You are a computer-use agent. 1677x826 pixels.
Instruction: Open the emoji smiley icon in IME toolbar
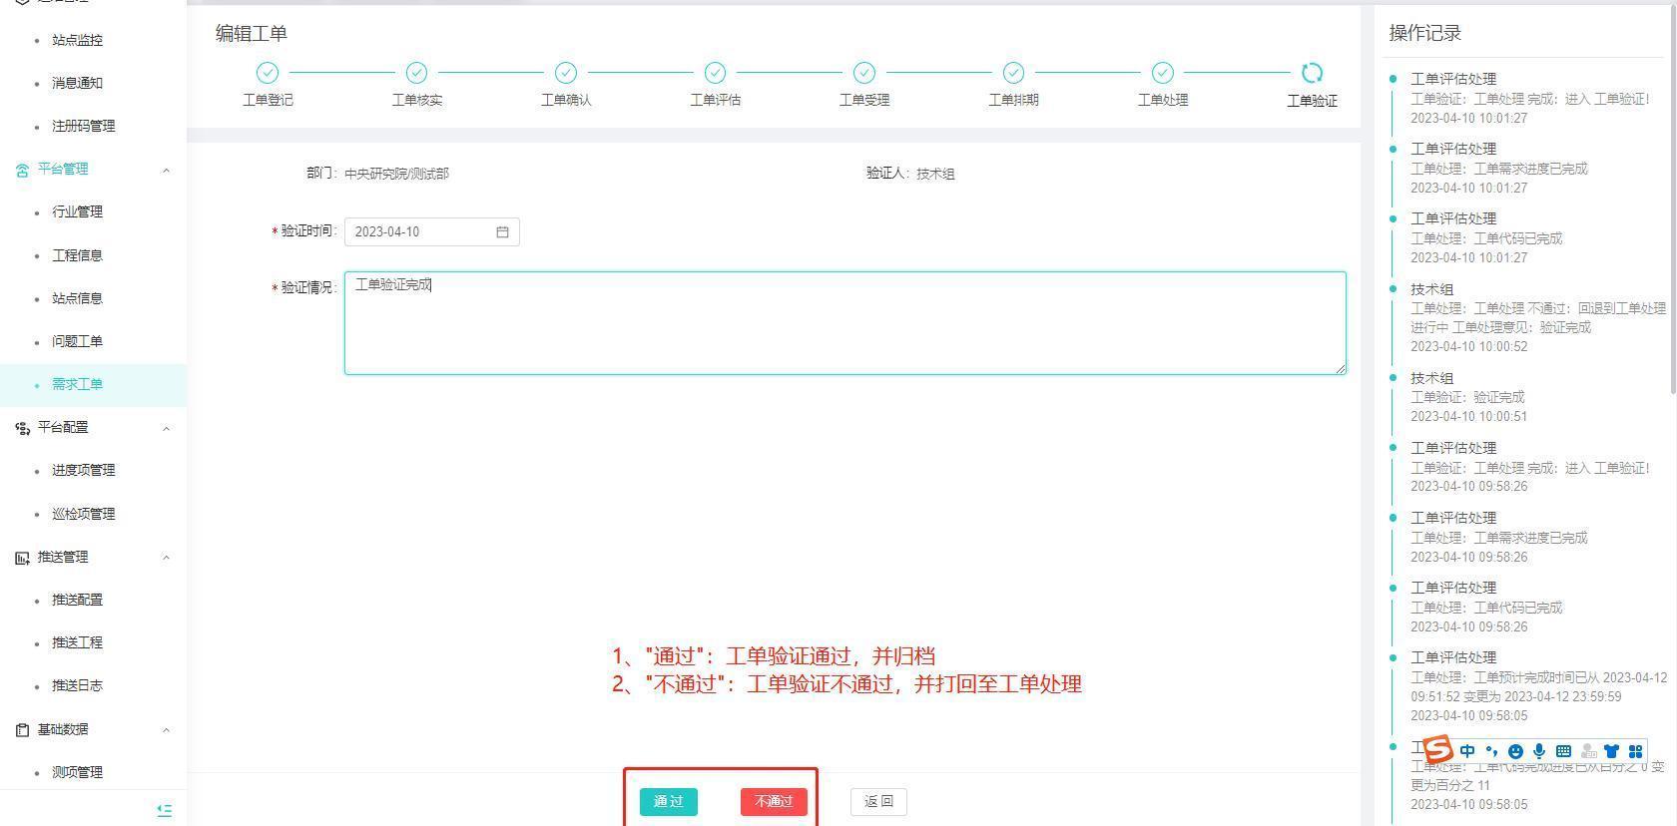pos(1515,751)
